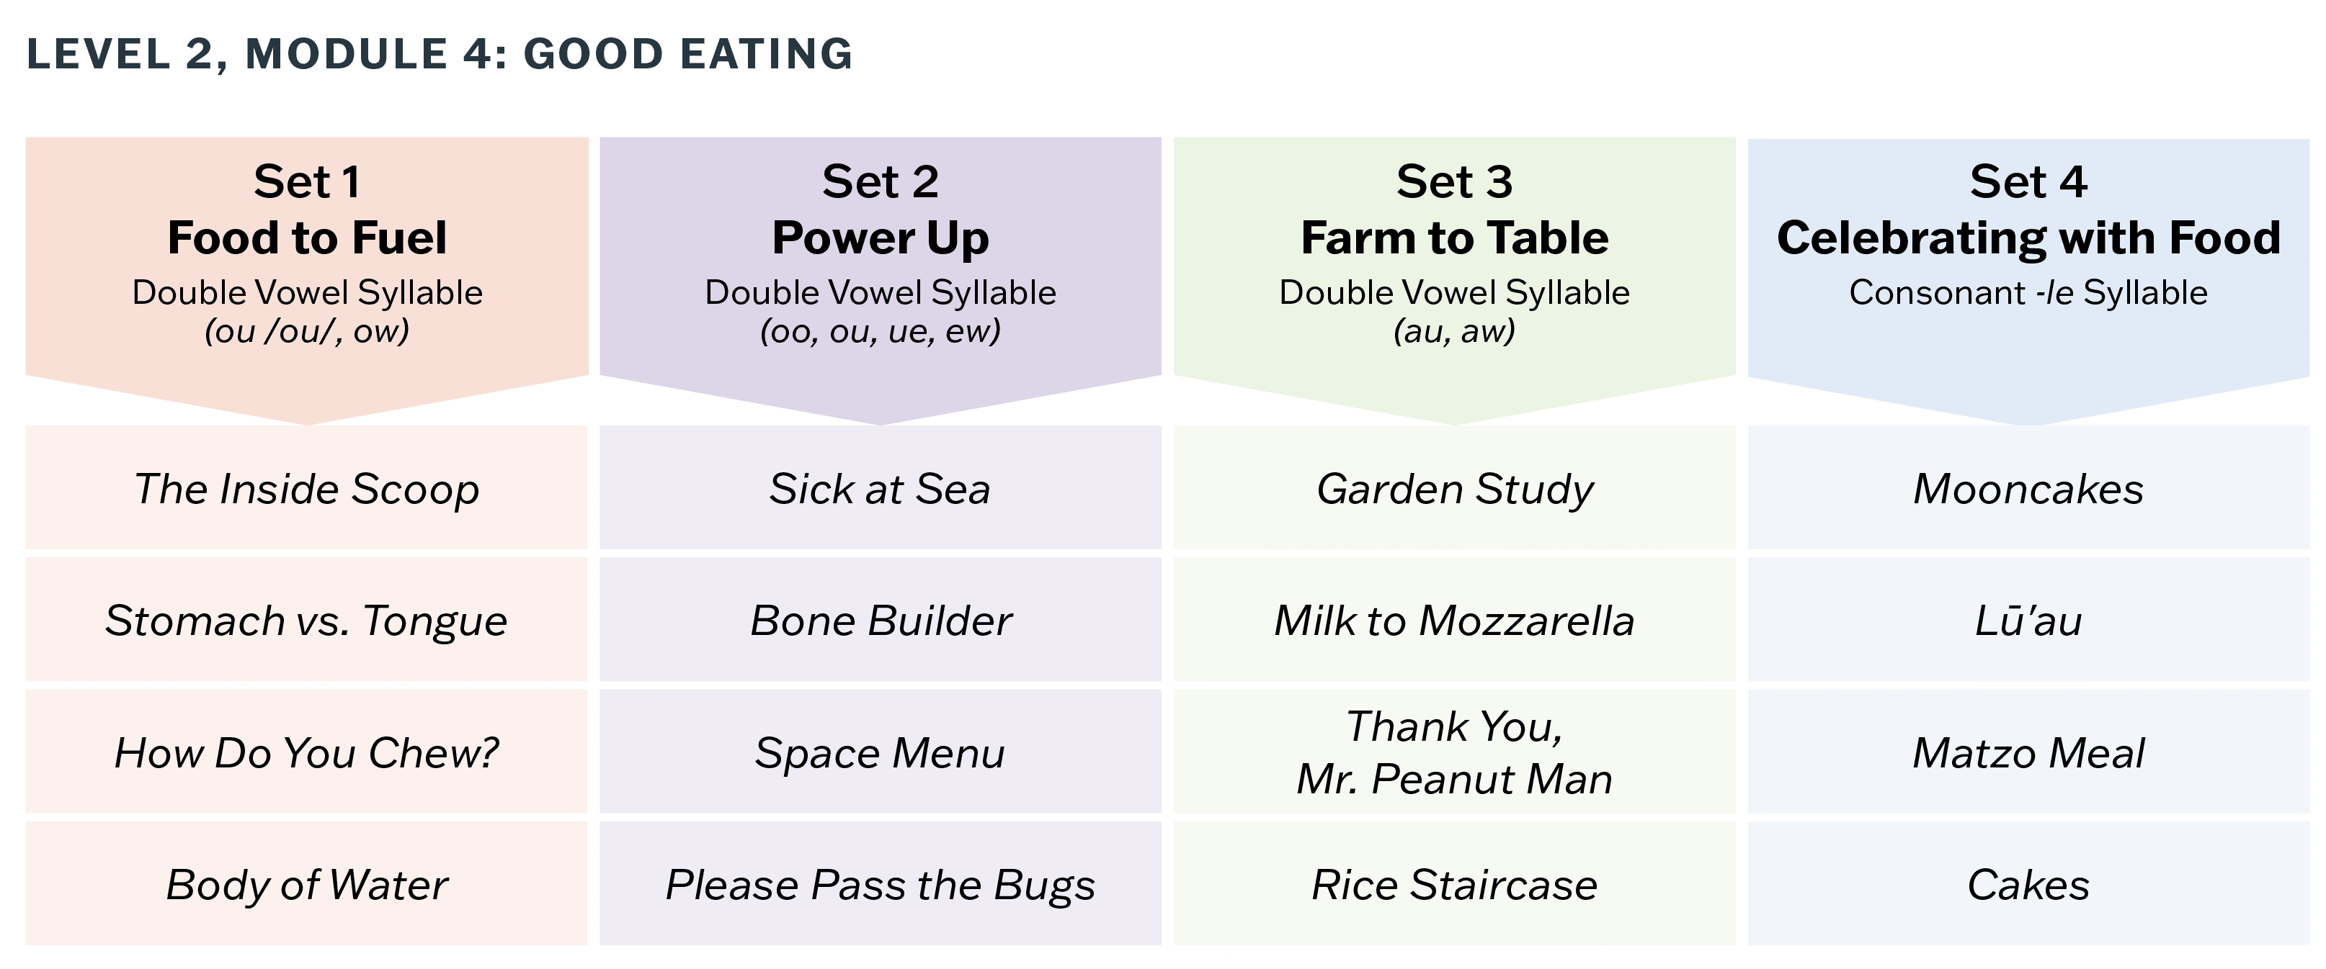
Task: Click How Do You Chew? title
Action: (307, 752)
